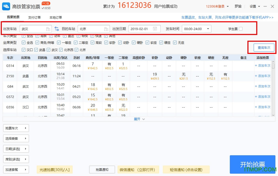Screen dimensions: 278x176
Task: Click 微信通知 (立即打开) button
Action: pos(138,170)
